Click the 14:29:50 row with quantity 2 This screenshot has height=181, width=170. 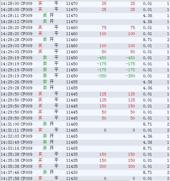click(85, 106)
